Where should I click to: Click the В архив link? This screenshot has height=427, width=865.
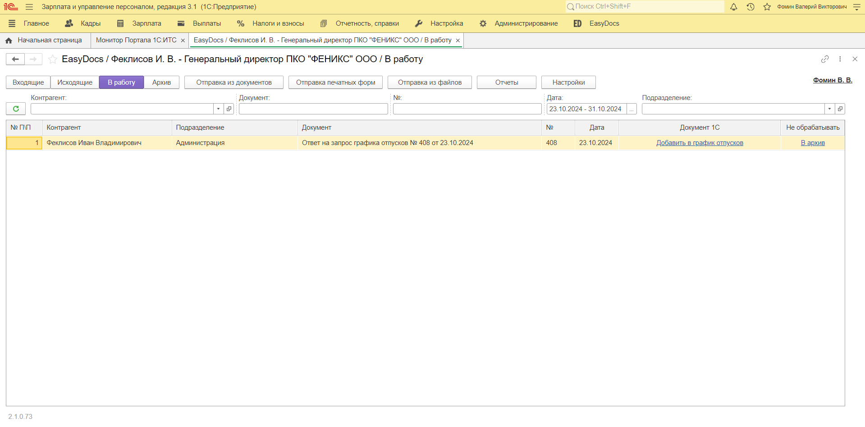[x=812, y=143]
